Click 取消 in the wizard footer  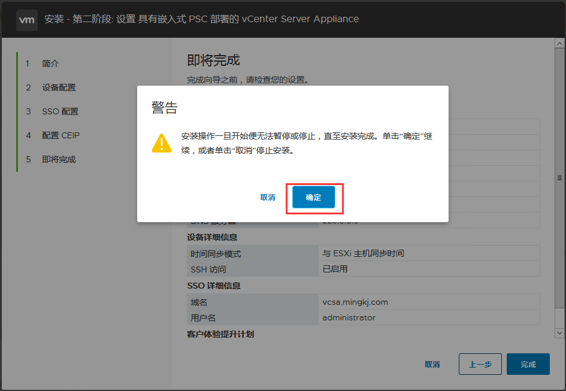432,365
